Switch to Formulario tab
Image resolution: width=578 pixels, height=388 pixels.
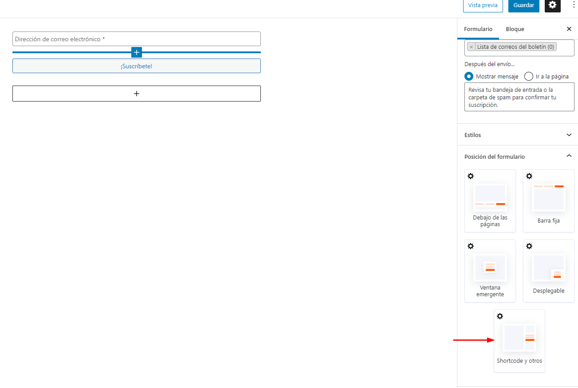478,29
